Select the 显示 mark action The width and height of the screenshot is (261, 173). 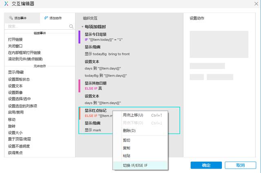click(x=93, y=130)
